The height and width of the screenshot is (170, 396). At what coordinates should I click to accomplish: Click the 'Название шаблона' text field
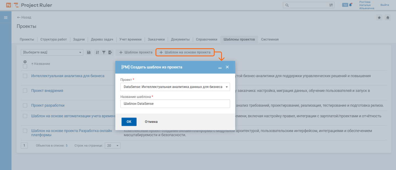coord(175,104)
